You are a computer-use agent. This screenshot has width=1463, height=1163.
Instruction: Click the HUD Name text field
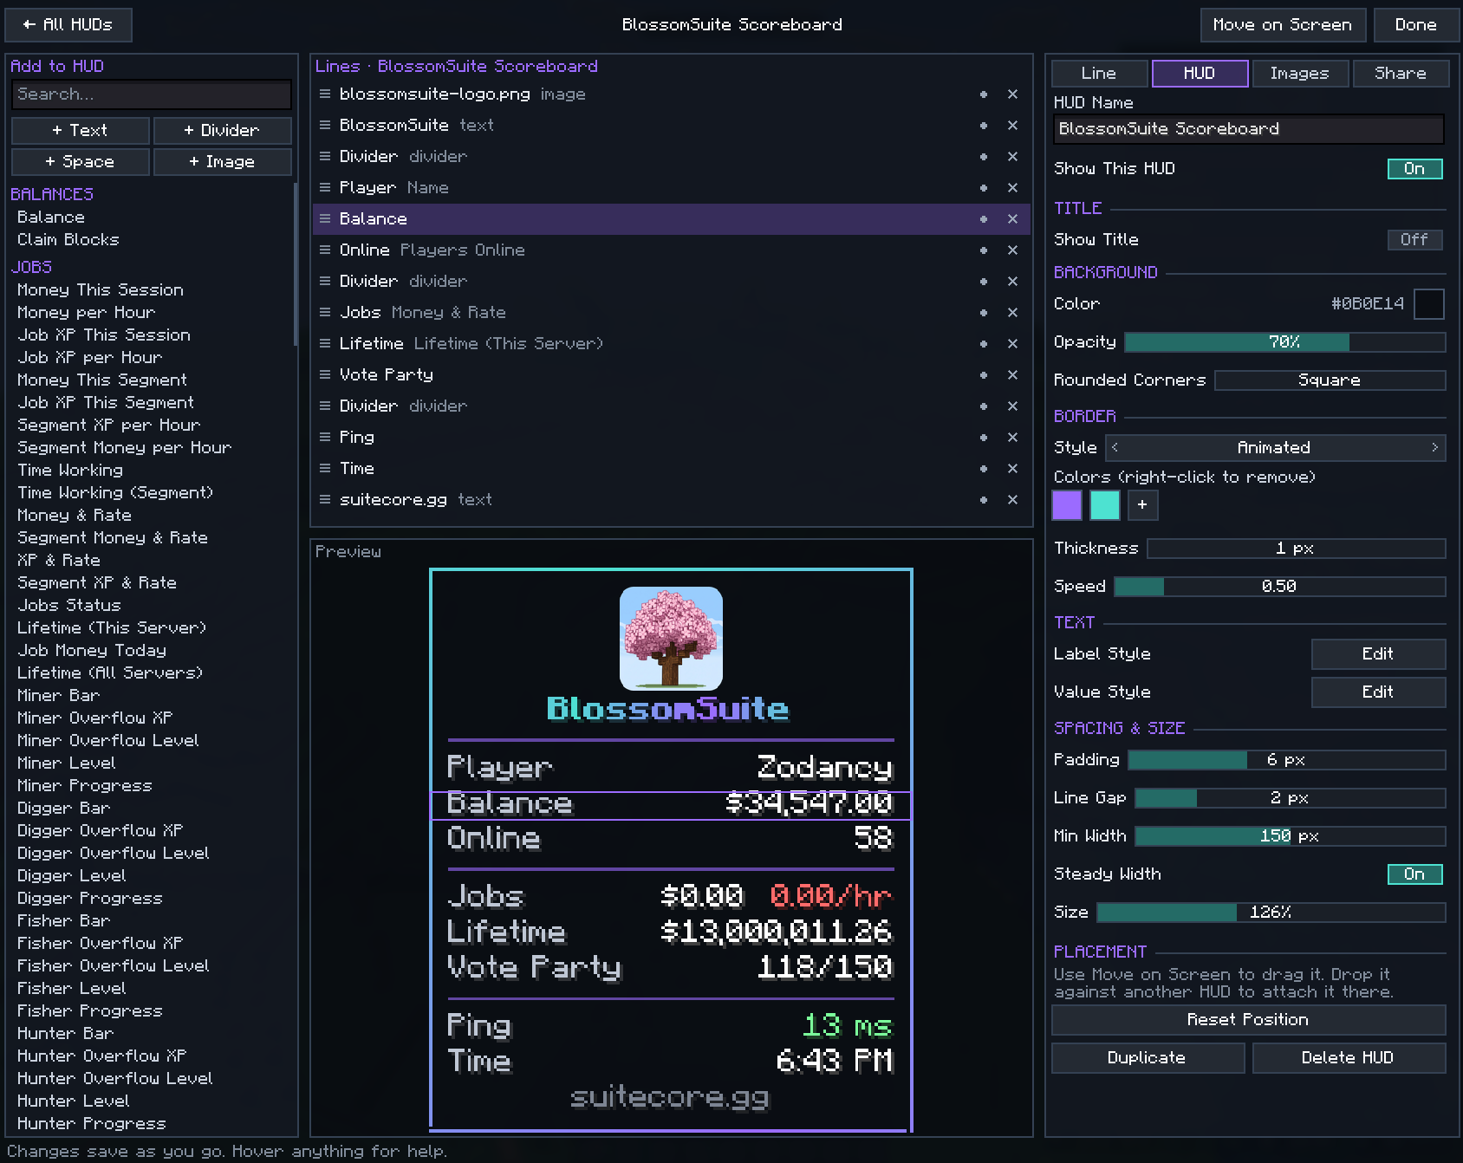1249,129
